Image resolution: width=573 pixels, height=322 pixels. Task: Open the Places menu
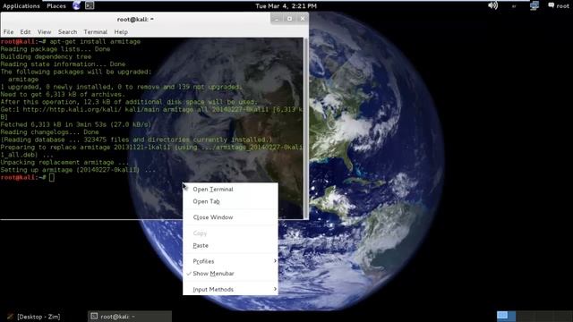56,6
